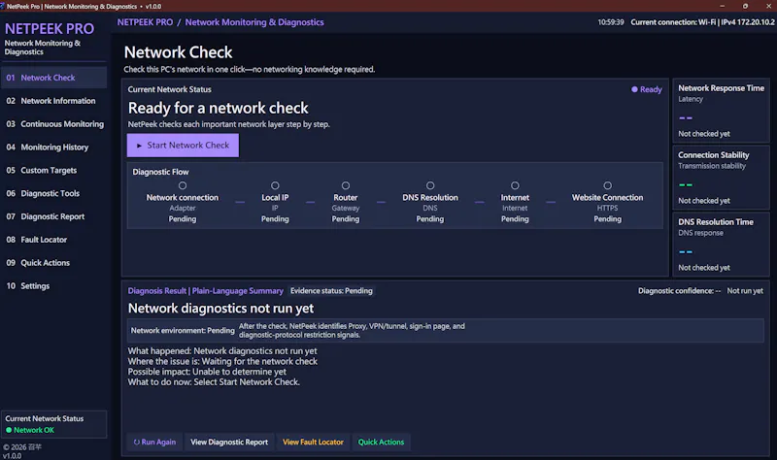Open Settings in the sidebar
The image size is (777, 460).
54,285
